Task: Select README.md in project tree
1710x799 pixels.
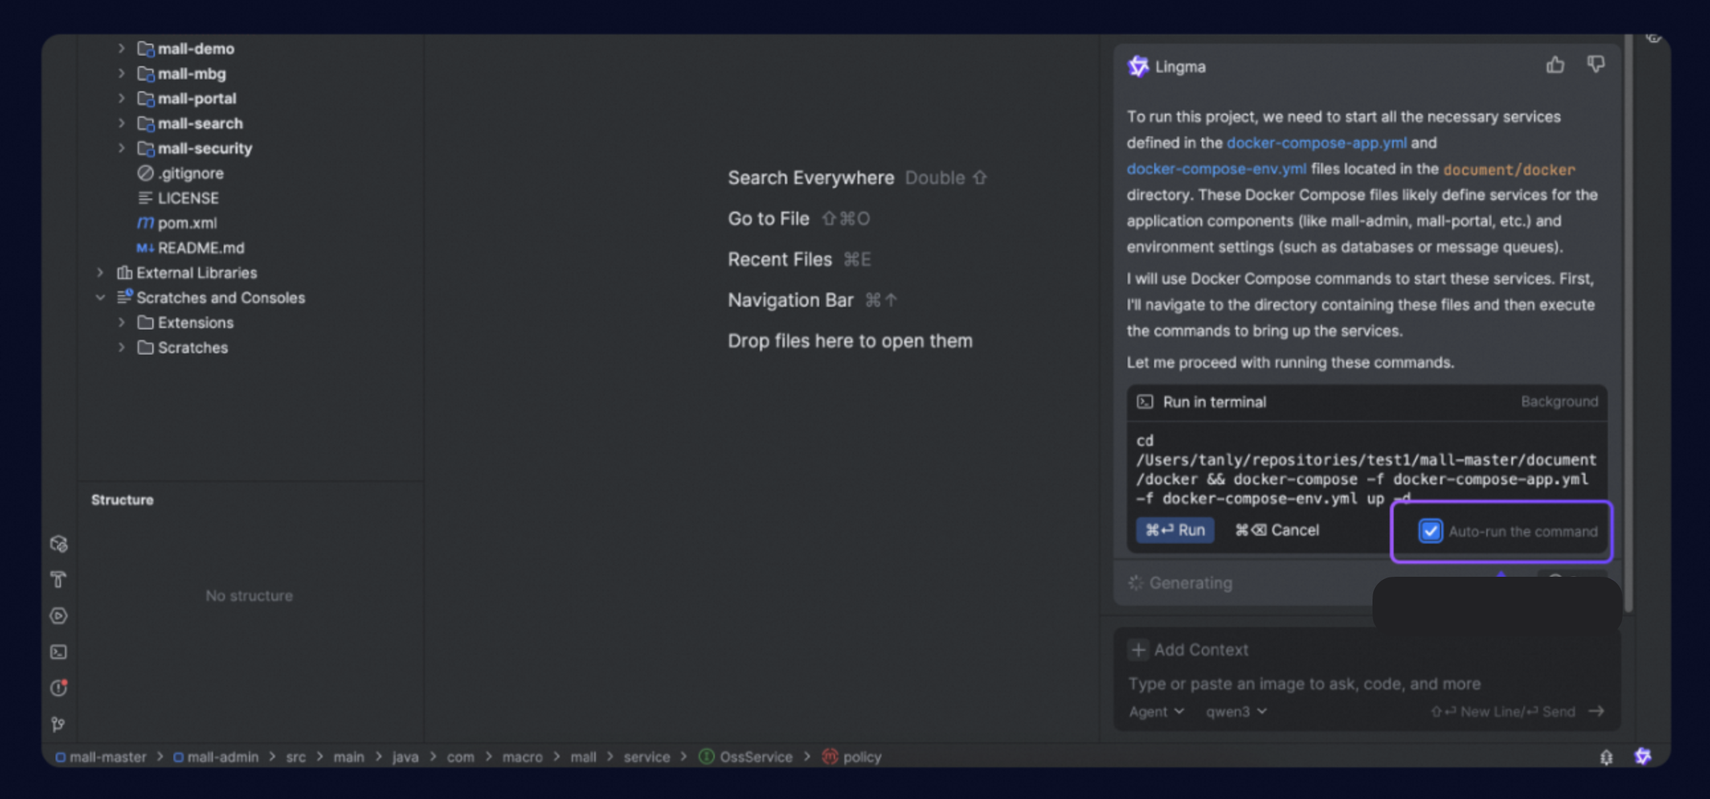Action: pos(201,247)
